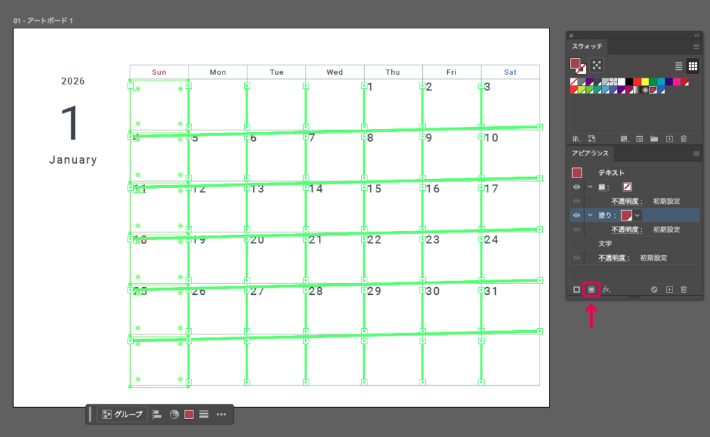Image resolution: width=710 pixels, height=437 pixels.
Task: Click the グループ button in contextual bar
Action: 123,414
